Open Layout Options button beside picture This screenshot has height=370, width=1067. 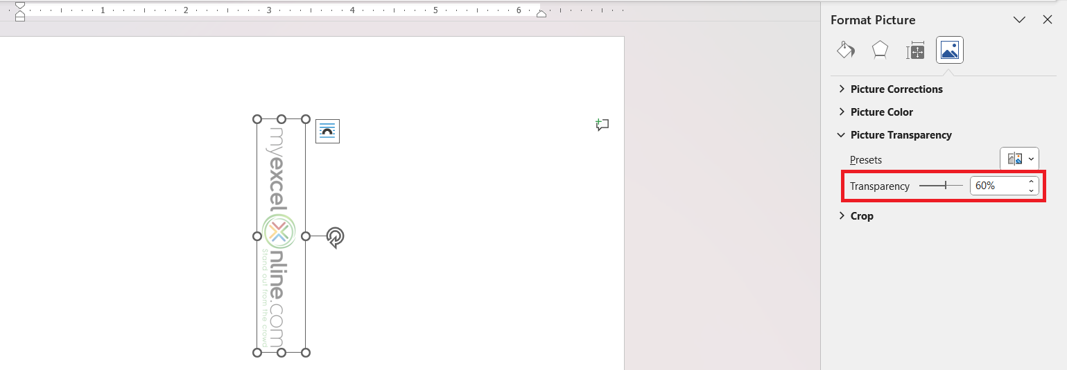click(x=327, y=131)
